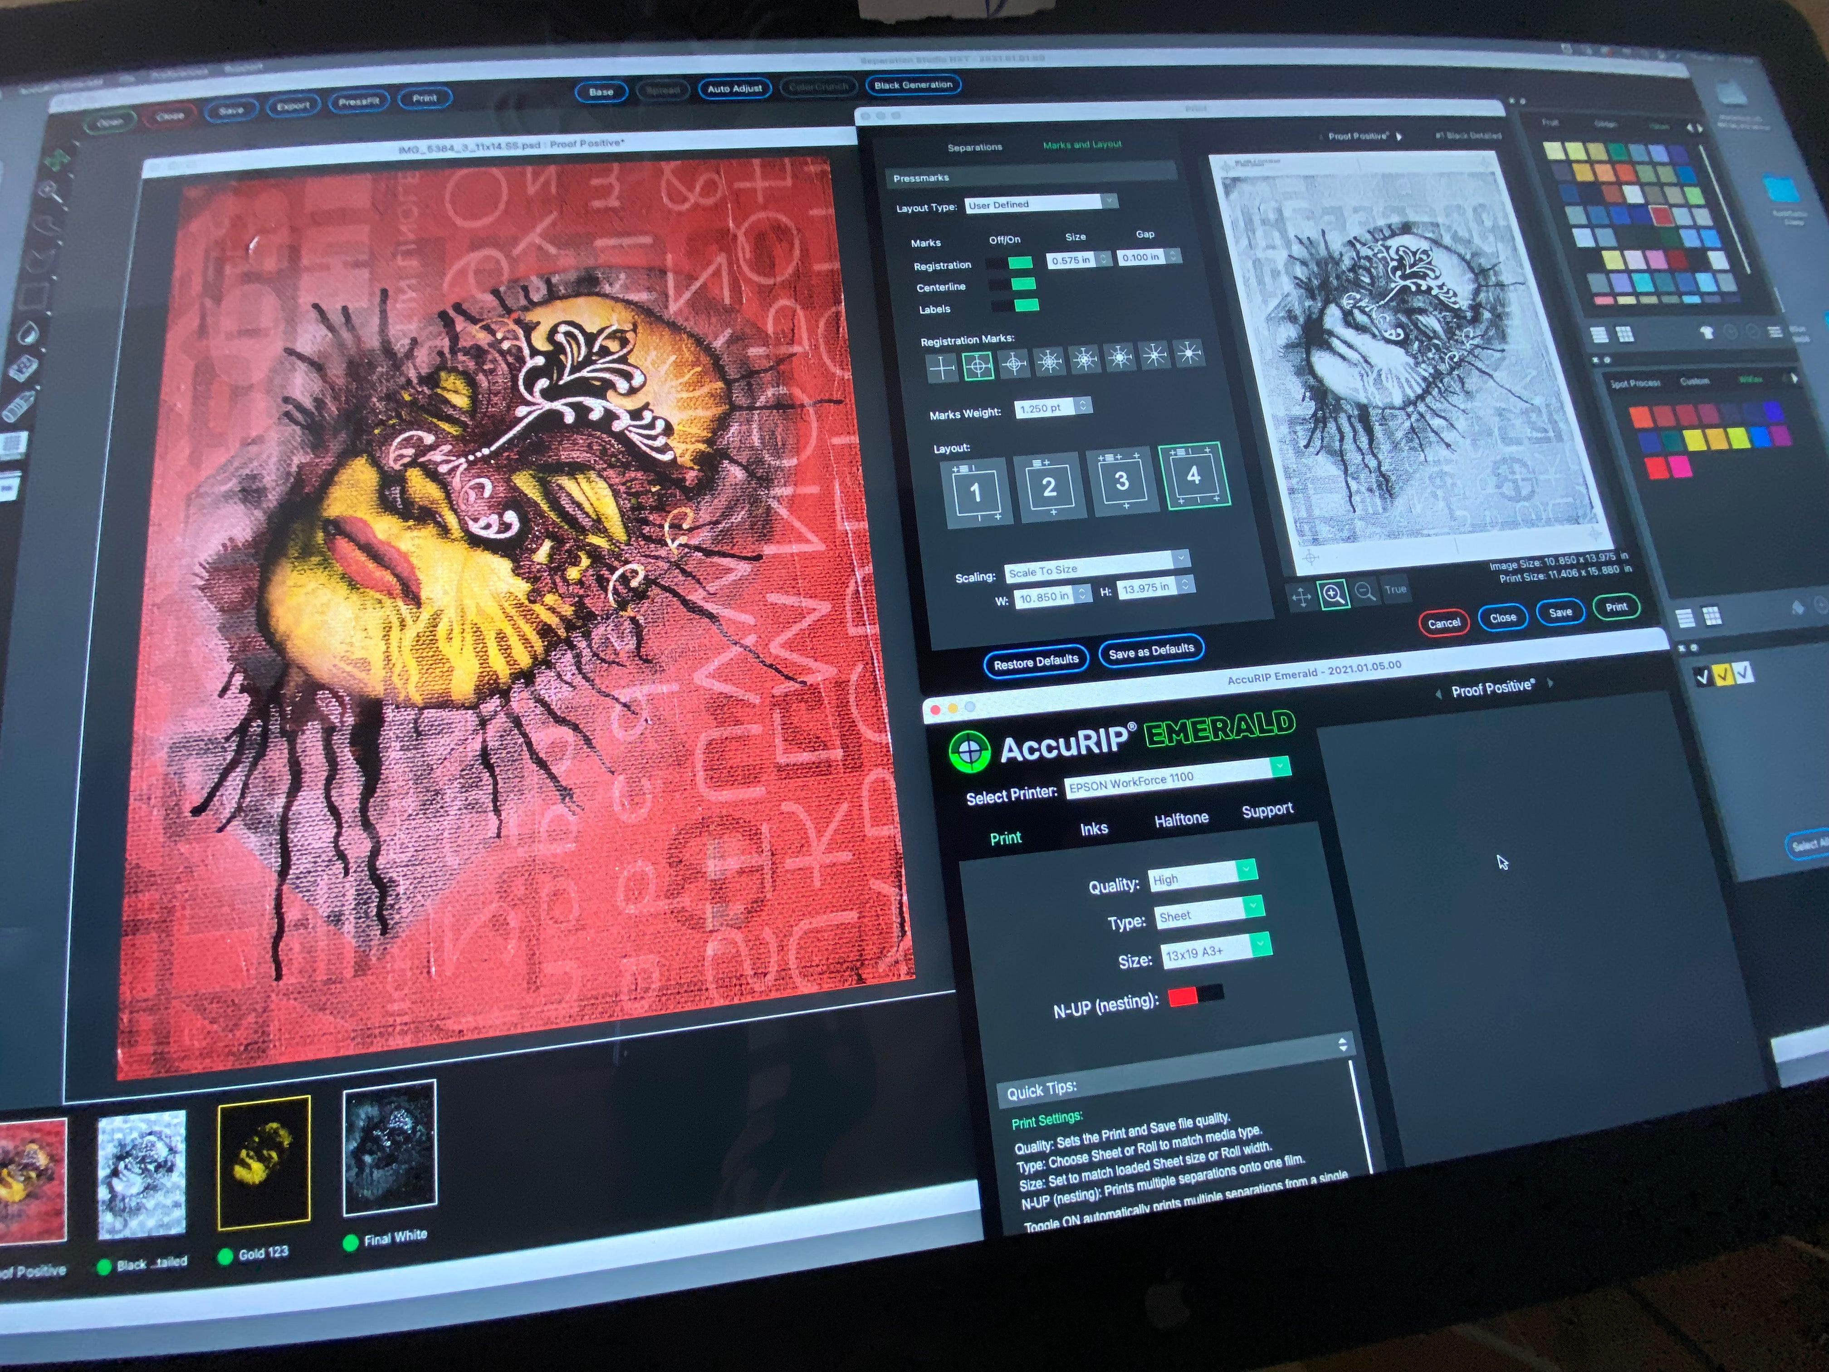Choose the third registration mark style
The width and height of the screenshot is (1829, 1372).
(1014, 363)
